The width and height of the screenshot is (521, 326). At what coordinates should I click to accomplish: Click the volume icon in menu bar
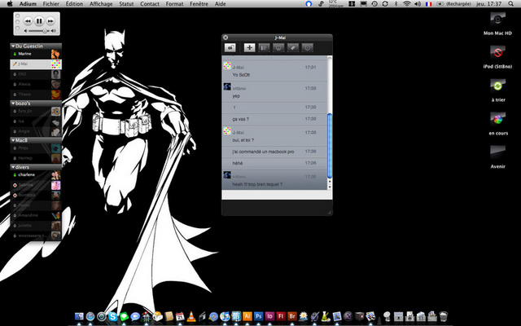(x=417, y=4)
